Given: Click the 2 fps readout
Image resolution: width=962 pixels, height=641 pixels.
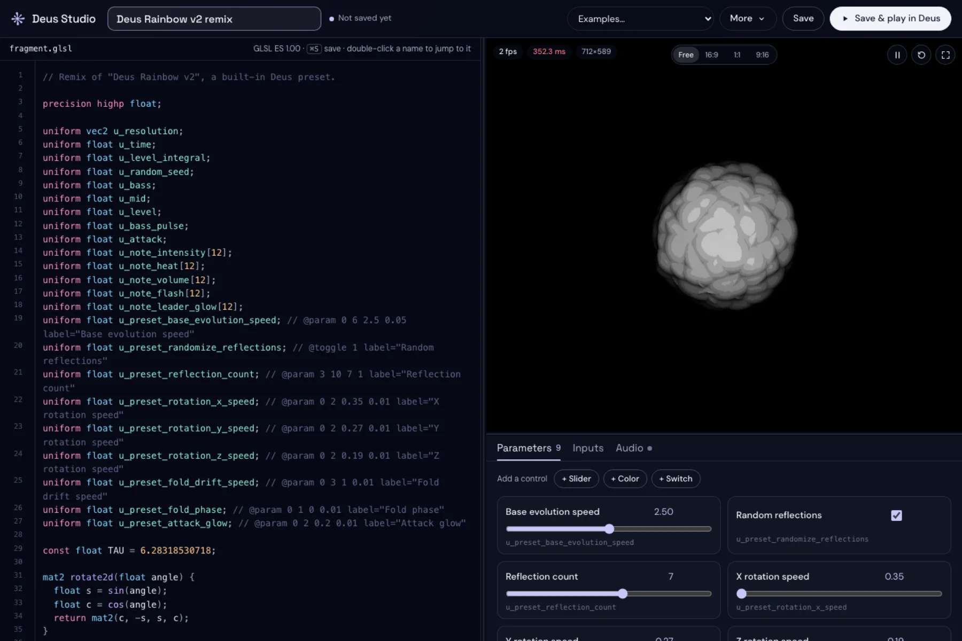Looking at the screenshot, I should 508,51.
